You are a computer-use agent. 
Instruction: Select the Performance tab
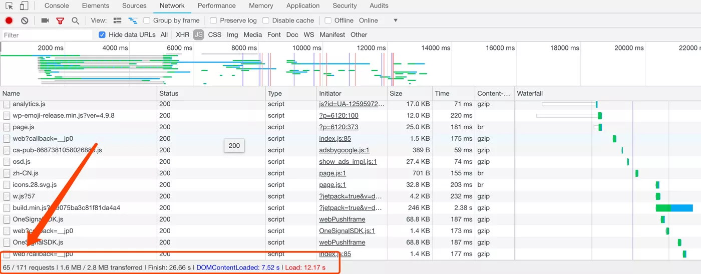[x=216, y=6]
